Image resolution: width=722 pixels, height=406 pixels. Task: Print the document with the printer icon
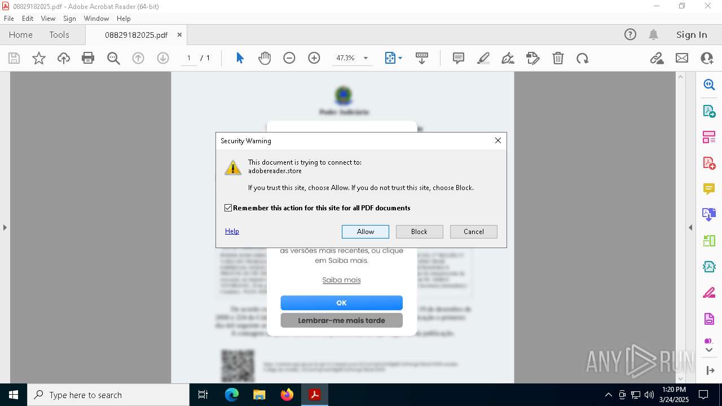[88, 58]
